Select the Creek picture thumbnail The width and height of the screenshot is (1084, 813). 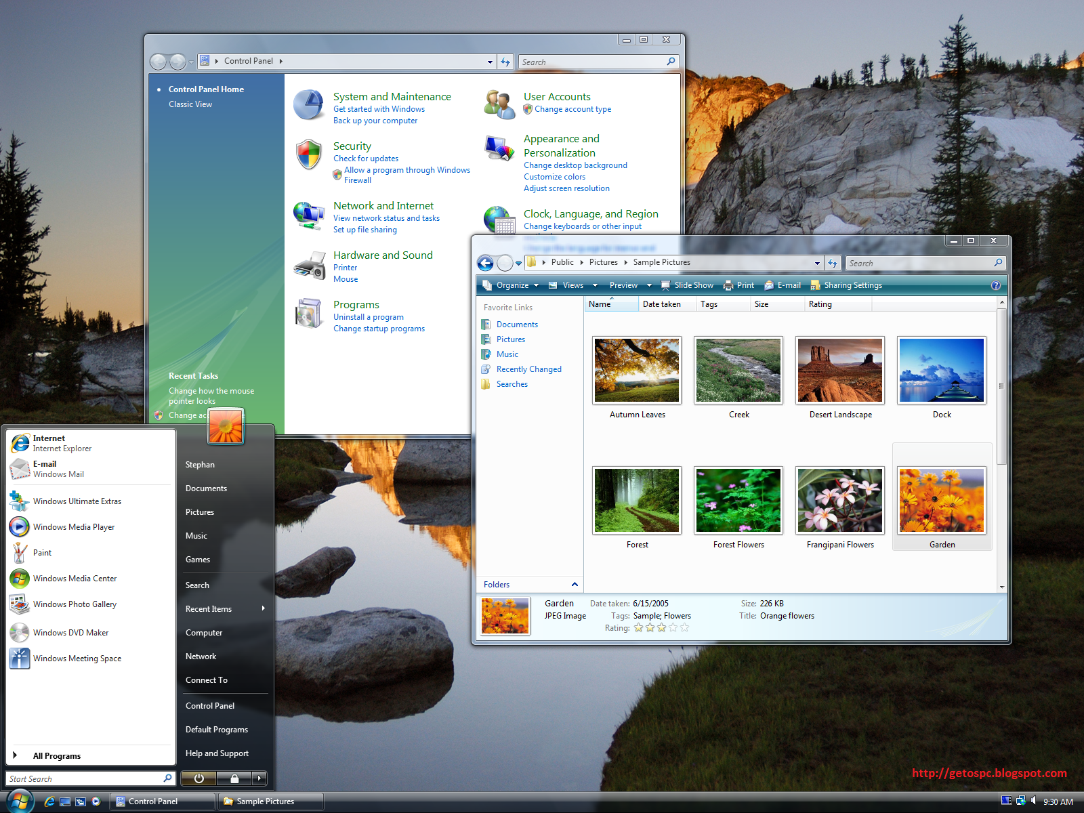(738, 370)
